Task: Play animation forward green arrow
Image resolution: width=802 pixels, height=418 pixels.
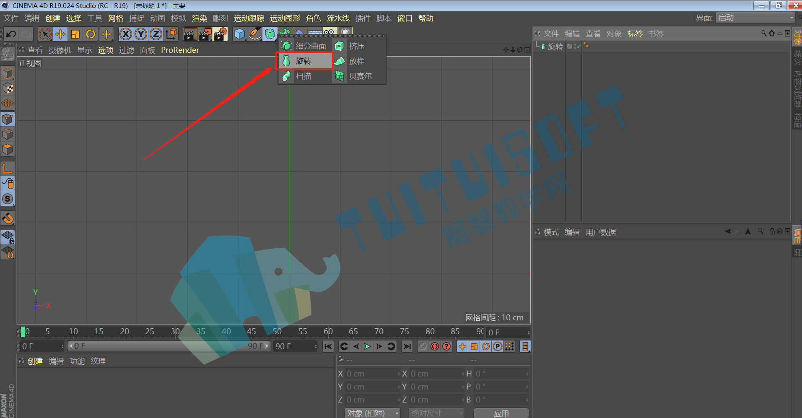Action: point(367,346)
